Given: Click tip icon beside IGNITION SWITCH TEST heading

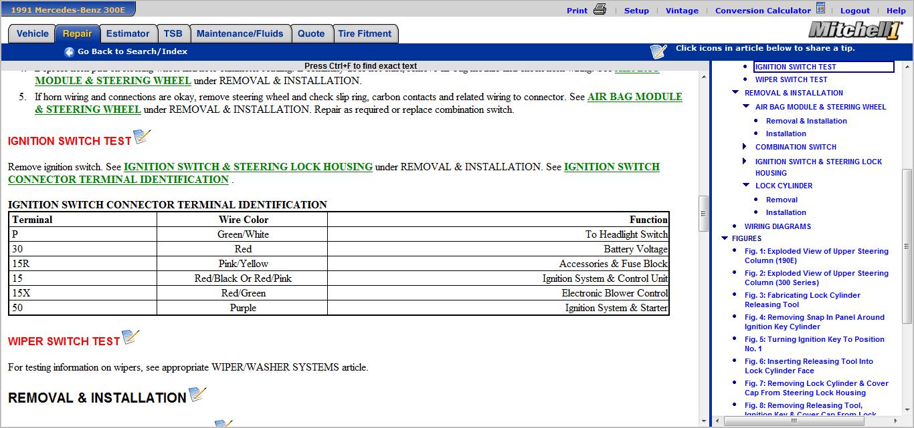Looking at the screenshot, I should pos(143,136).
